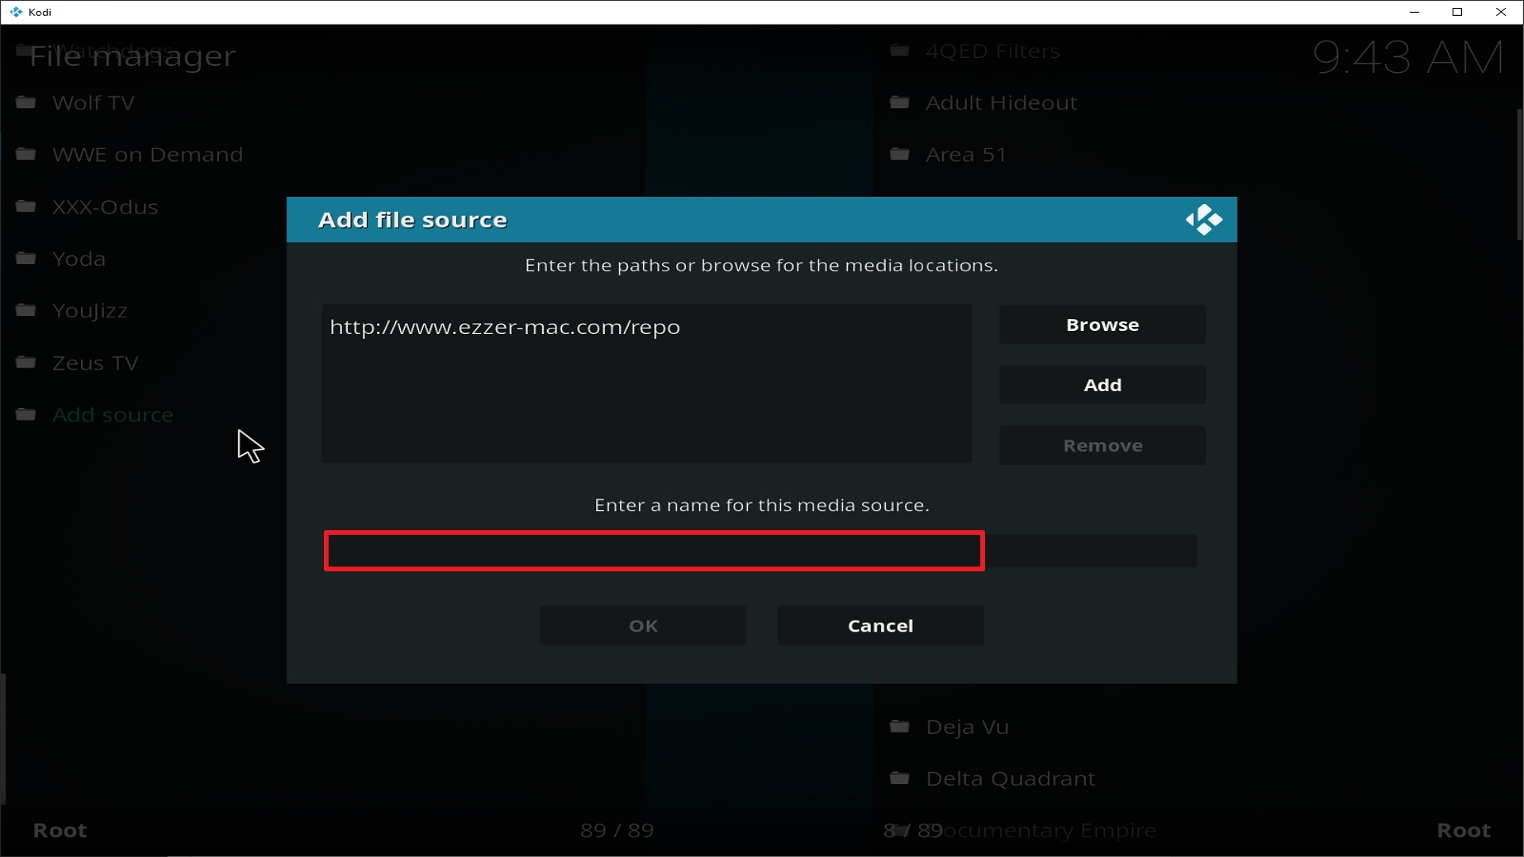The height and width of the screenshot is (857, 1524).
Task: Open the 4QED Filters folder icon
Action: click(x=899, y=51)
